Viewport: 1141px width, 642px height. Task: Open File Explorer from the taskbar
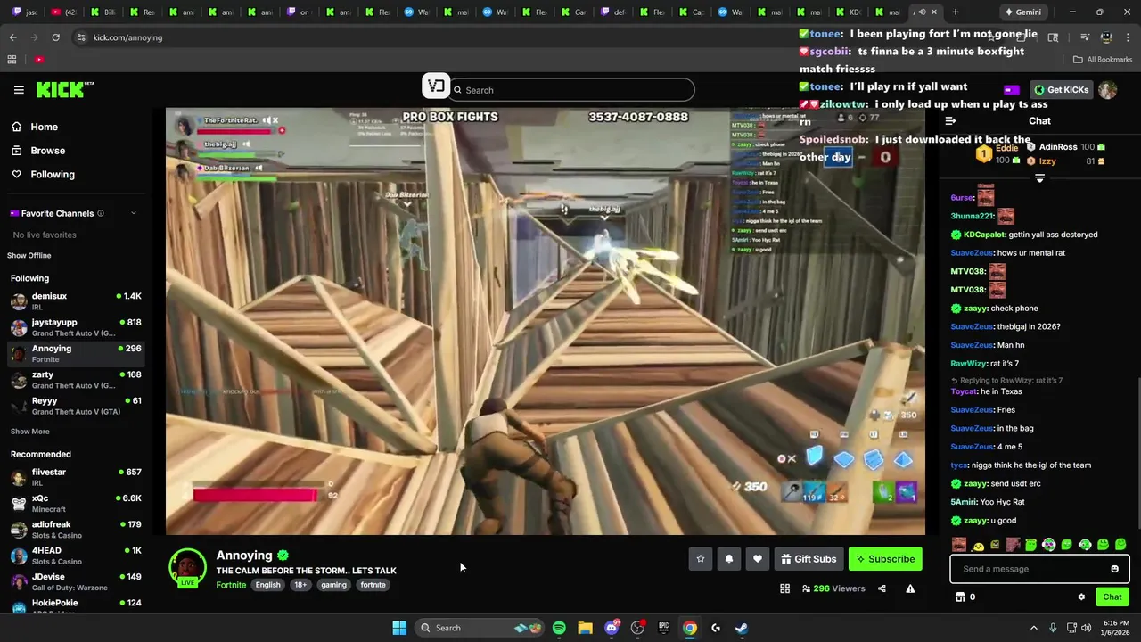pyautogui.click(x=585, y=628)
